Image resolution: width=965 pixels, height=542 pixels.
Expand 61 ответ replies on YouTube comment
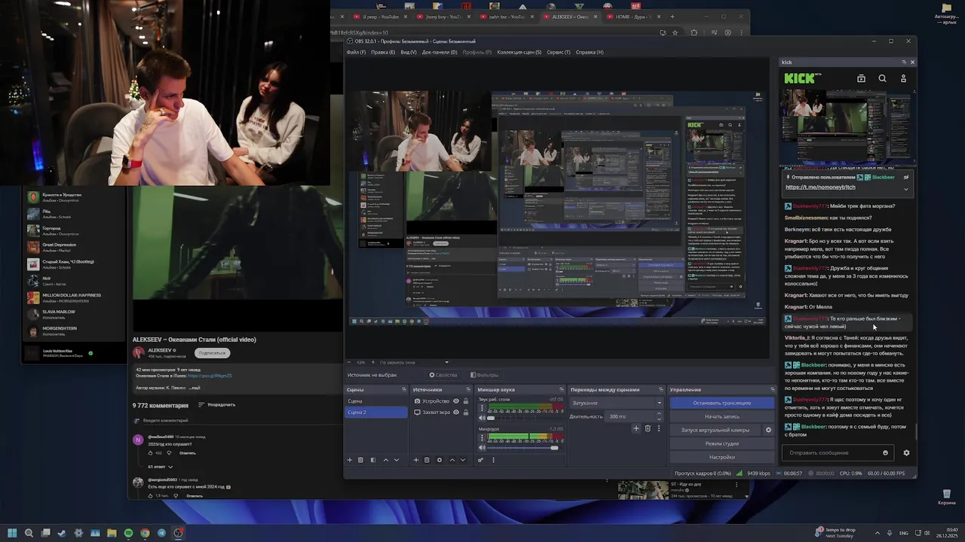160,467
